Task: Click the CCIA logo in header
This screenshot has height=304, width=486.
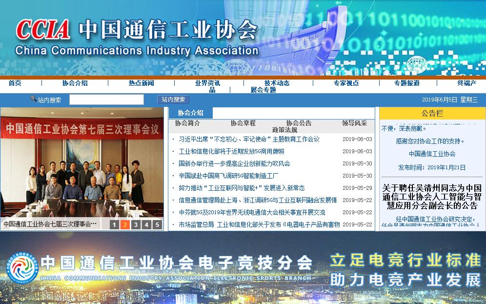Action: coord(43,30)
